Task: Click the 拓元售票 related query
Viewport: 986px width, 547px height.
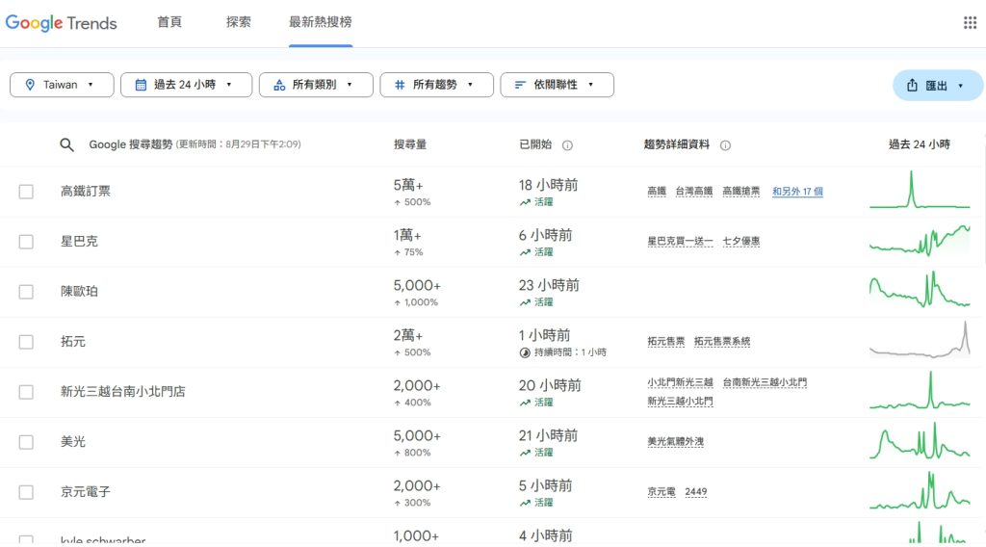Action: point(666,342)
